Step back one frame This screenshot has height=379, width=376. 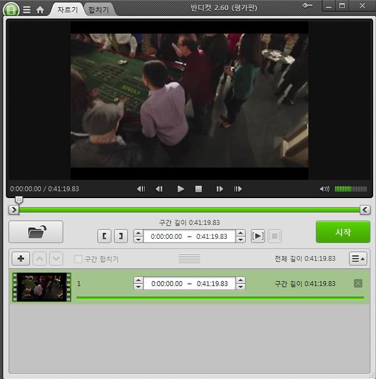coord(159,189)
